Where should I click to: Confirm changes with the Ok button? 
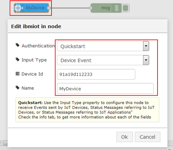[124, 137]
